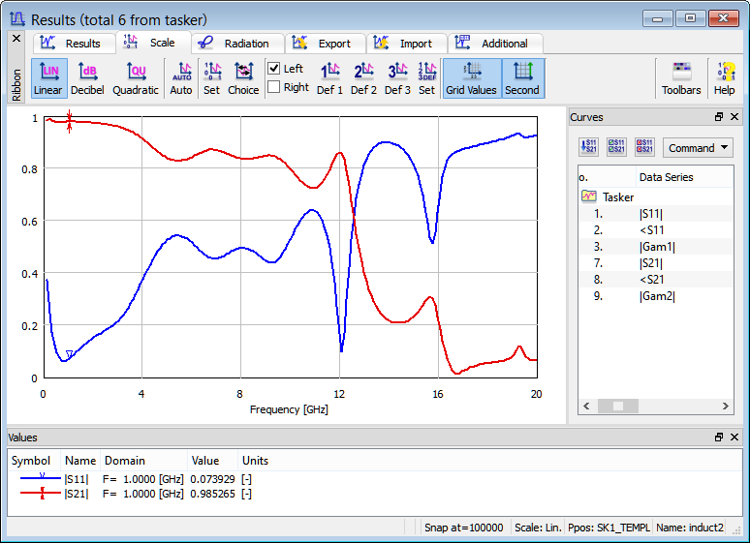Select the Linear scale icon
This screenshot has width=750, height=543.
[x=47, y=77]
